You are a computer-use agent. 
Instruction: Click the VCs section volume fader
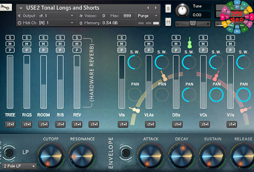[203, 82]
